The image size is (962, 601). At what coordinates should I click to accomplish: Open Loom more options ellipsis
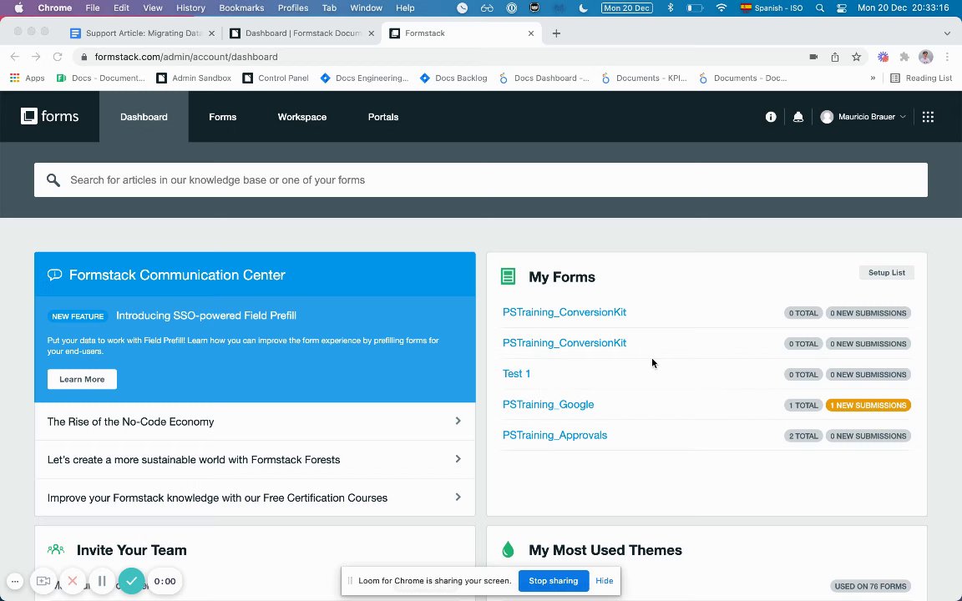(15, 581)
